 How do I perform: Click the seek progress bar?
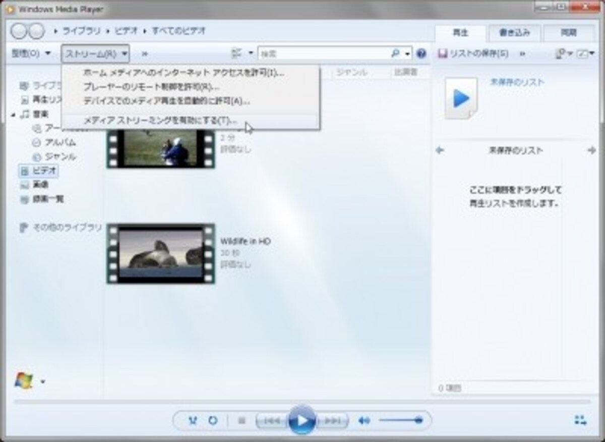[x=302, y=402]
